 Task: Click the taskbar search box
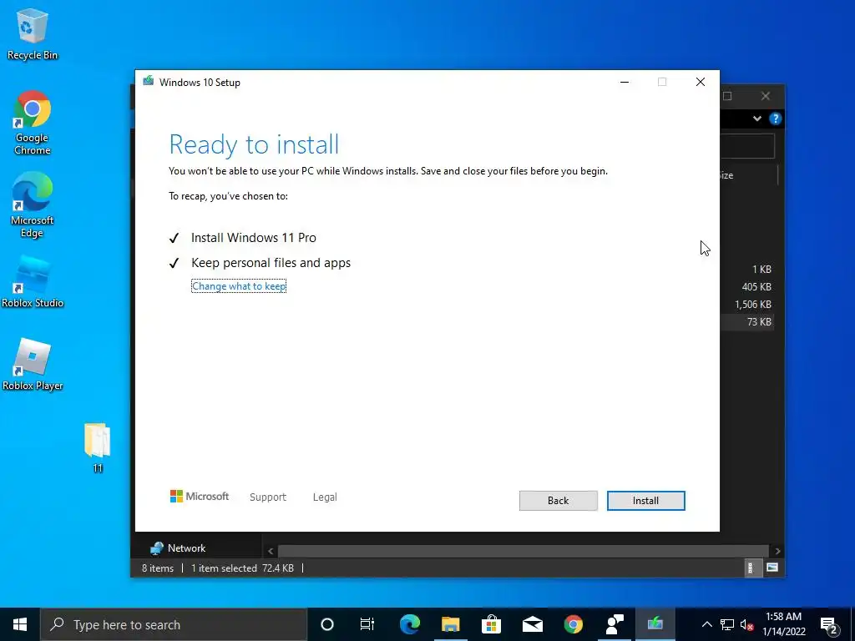pyautogui.click(x=174, y=624)
